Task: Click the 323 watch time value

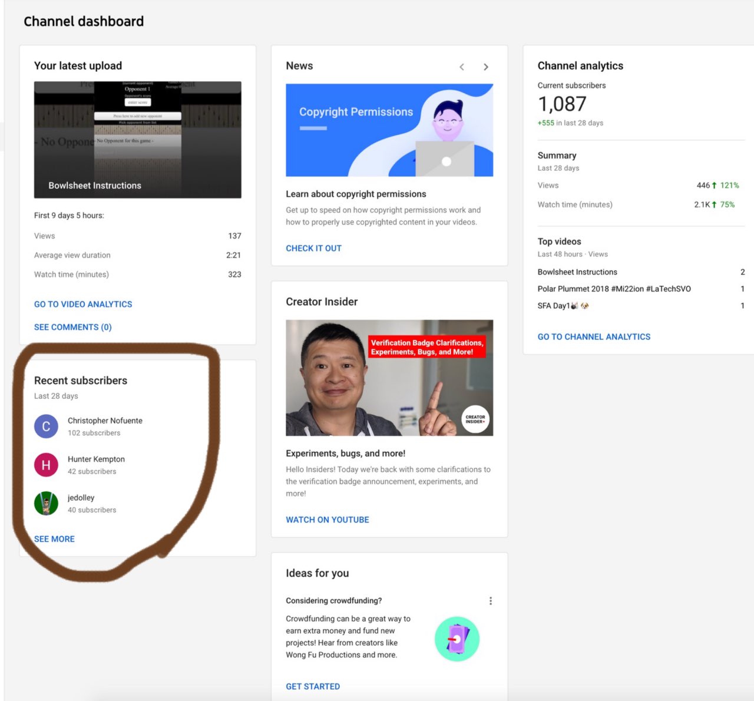Action: (234, 275)
